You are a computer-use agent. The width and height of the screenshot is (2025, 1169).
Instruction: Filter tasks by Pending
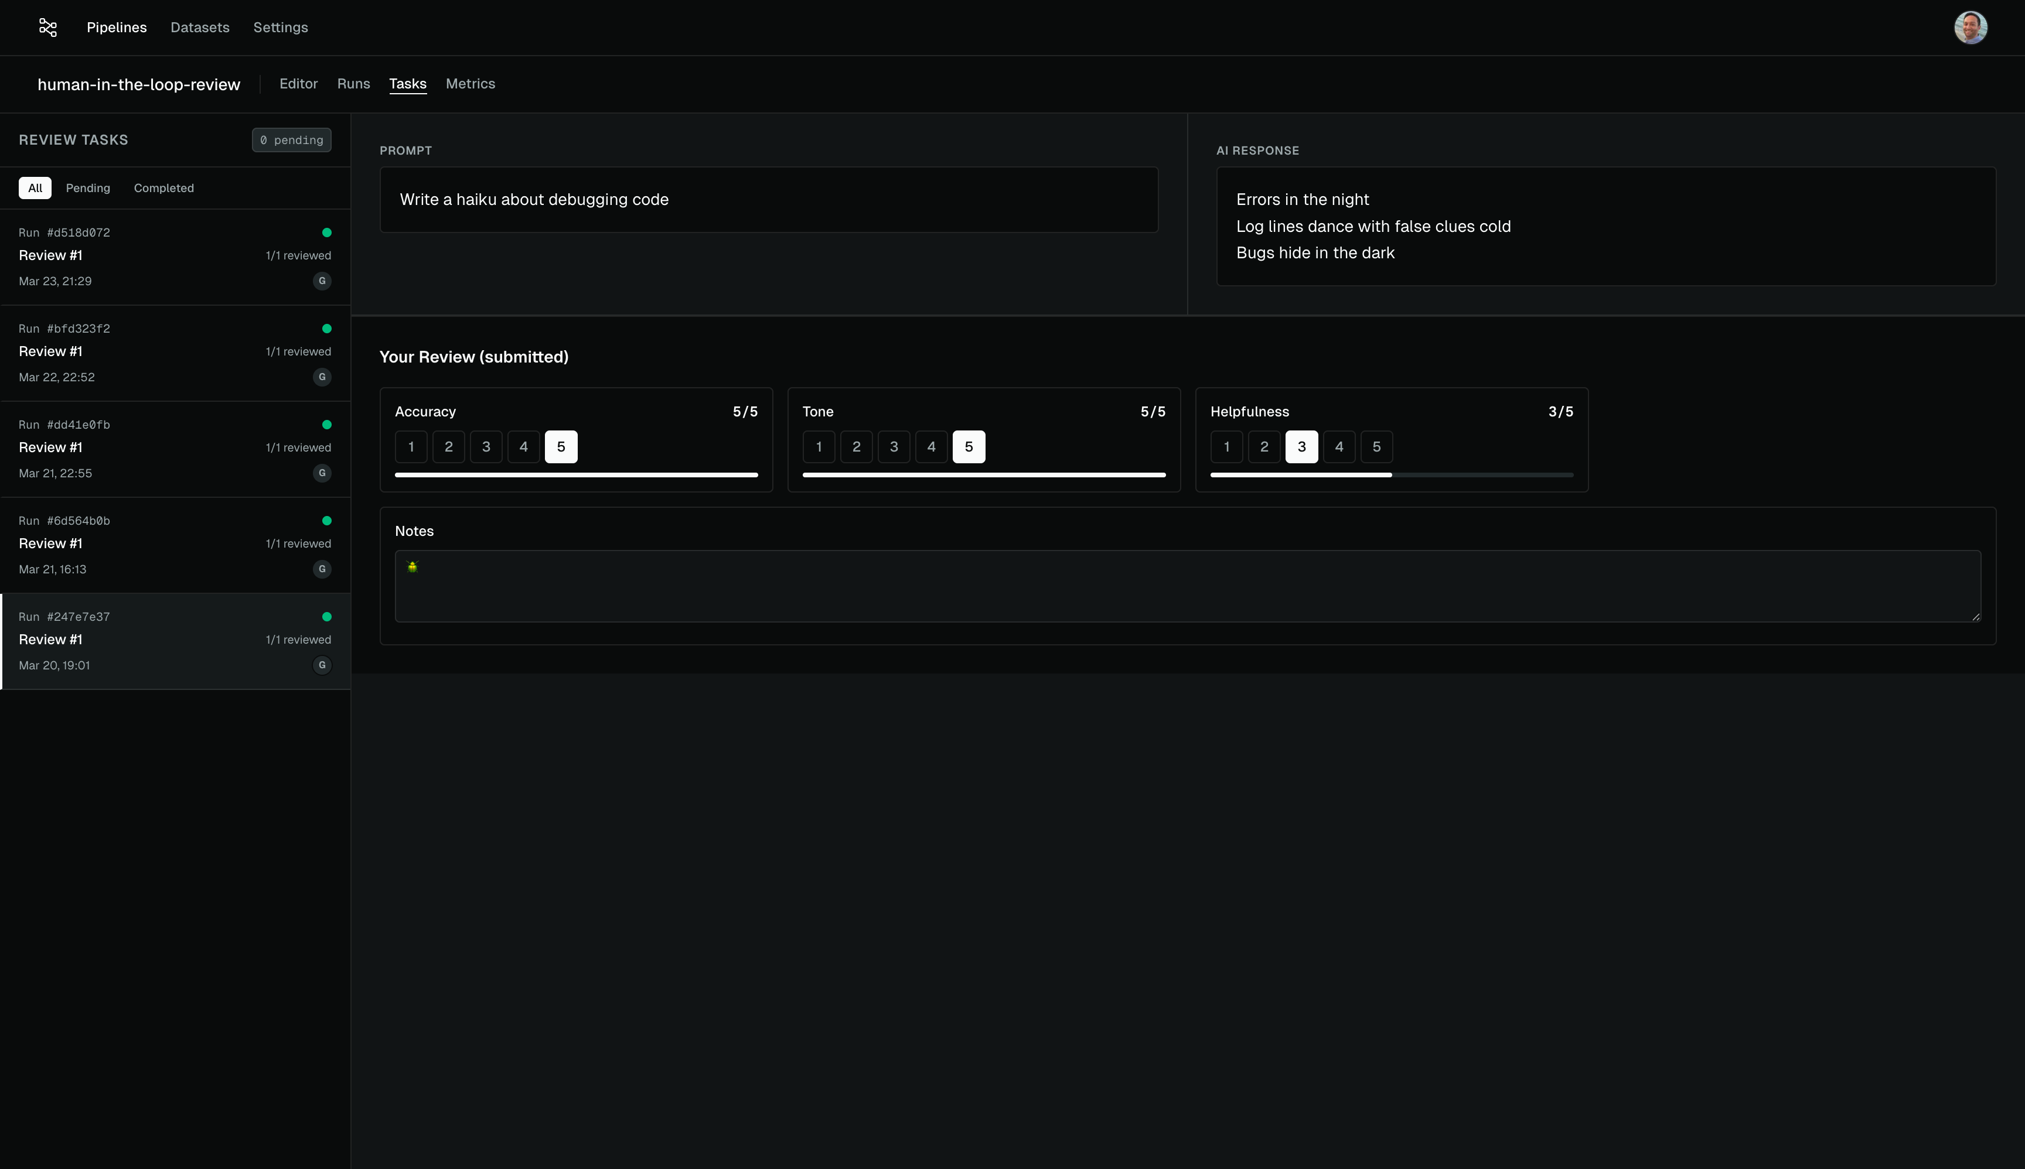[87, 188]
